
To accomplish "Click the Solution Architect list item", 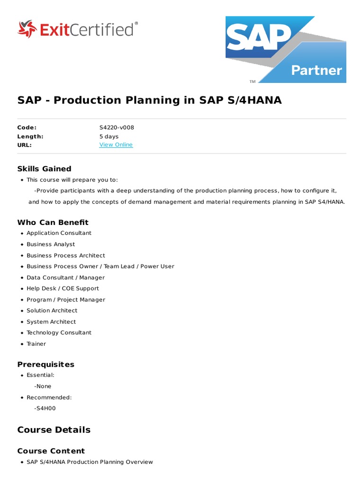I will [52, 311].
